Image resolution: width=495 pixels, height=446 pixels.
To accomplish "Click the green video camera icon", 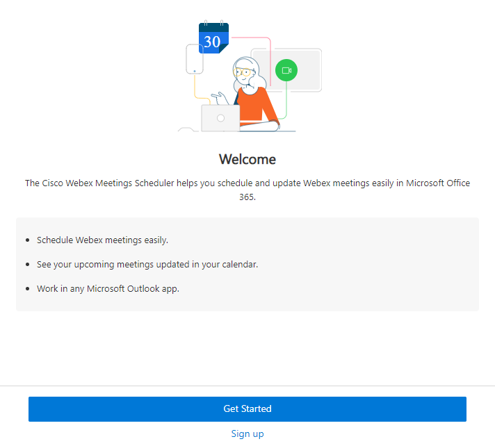I will point(286,70).
